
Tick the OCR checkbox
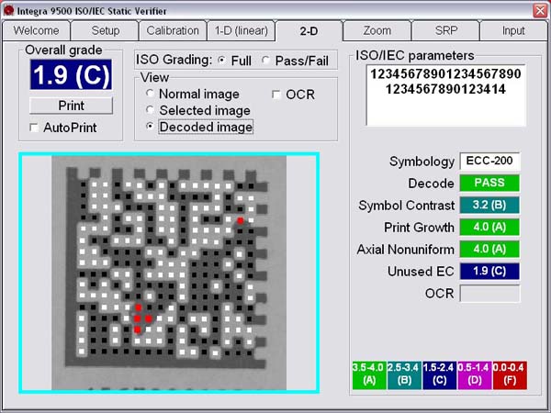pyautogui.click(x=277, y=95)
